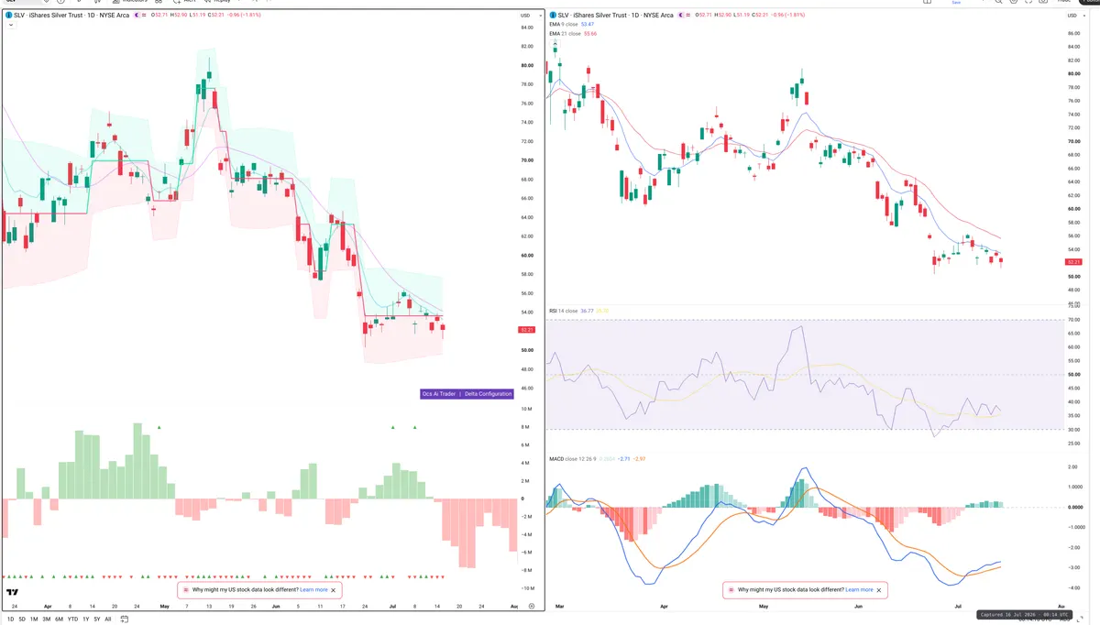This screenshot has height=625, width=1100.
Task: Collapse the left chart indicator legend chevron
Action: point(10,26)
